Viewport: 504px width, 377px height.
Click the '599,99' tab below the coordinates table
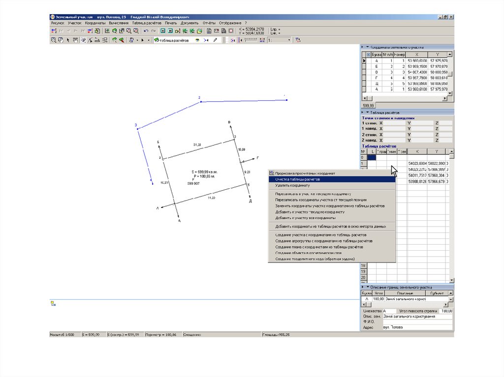(369, 106)
